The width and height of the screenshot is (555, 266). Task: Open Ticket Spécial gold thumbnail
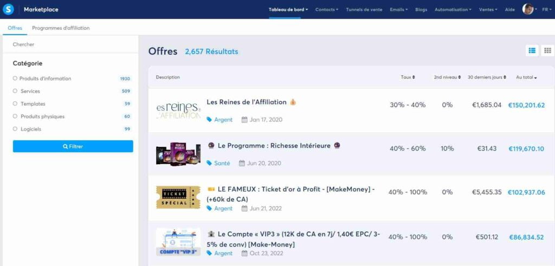click(x=178, y=197)
